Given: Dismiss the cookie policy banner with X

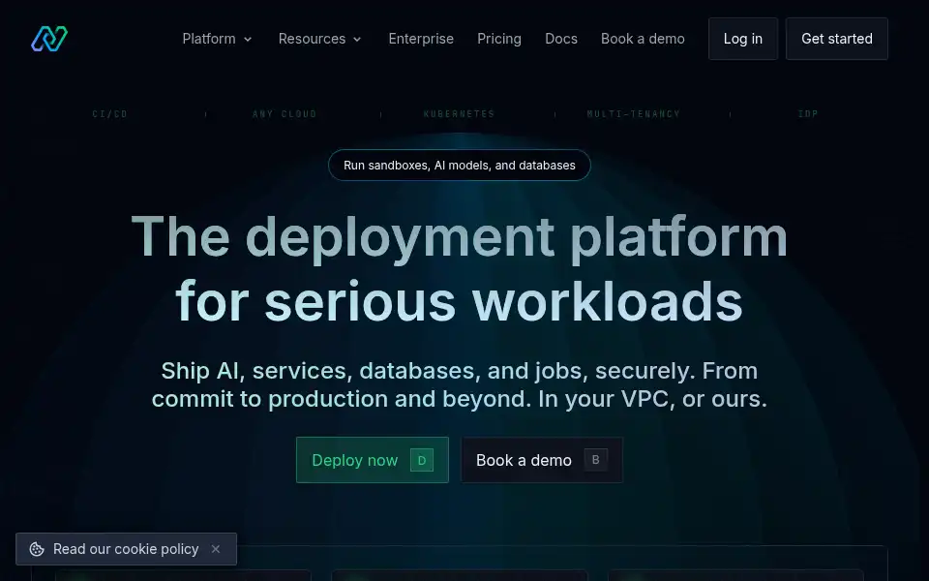Looking at the screenshot, I should [x=216, y=549].
